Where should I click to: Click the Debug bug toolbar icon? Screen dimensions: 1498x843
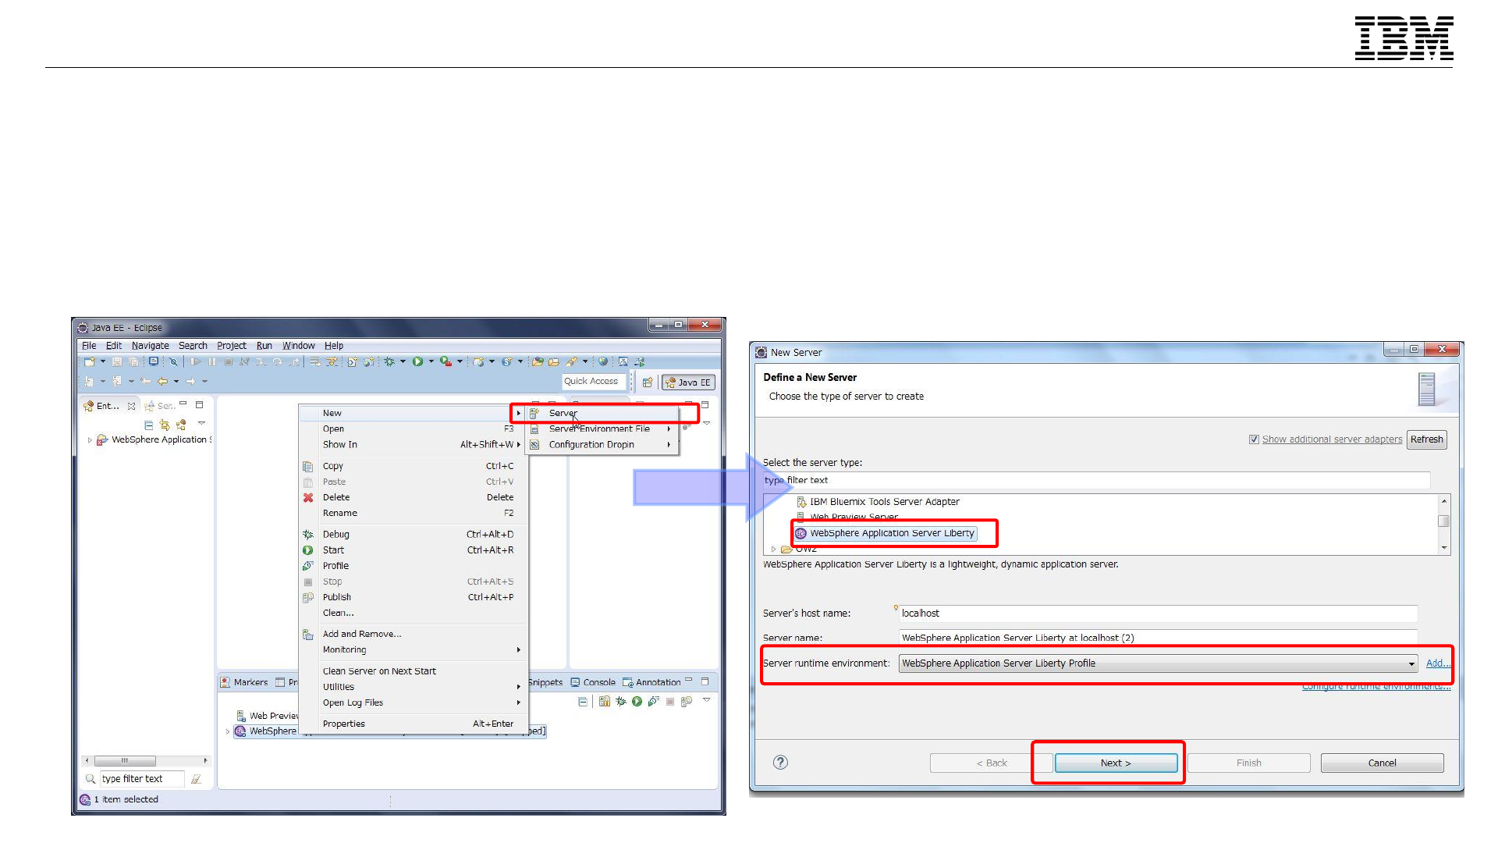pyautogui.click(x=389, y=361)
